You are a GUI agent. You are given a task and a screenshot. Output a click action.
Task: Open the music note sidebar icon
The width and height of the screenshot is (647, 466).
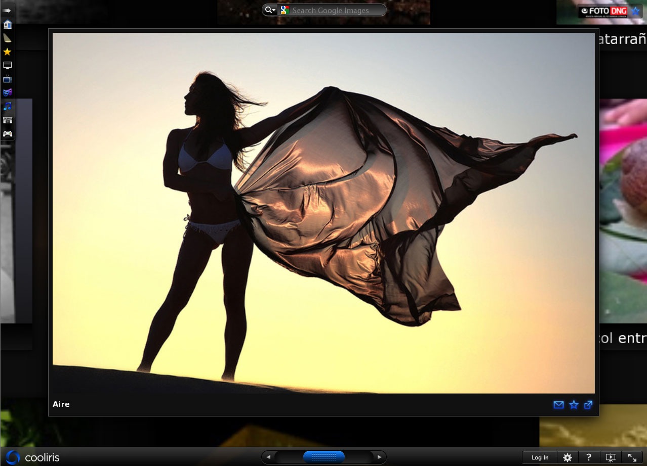8,106
